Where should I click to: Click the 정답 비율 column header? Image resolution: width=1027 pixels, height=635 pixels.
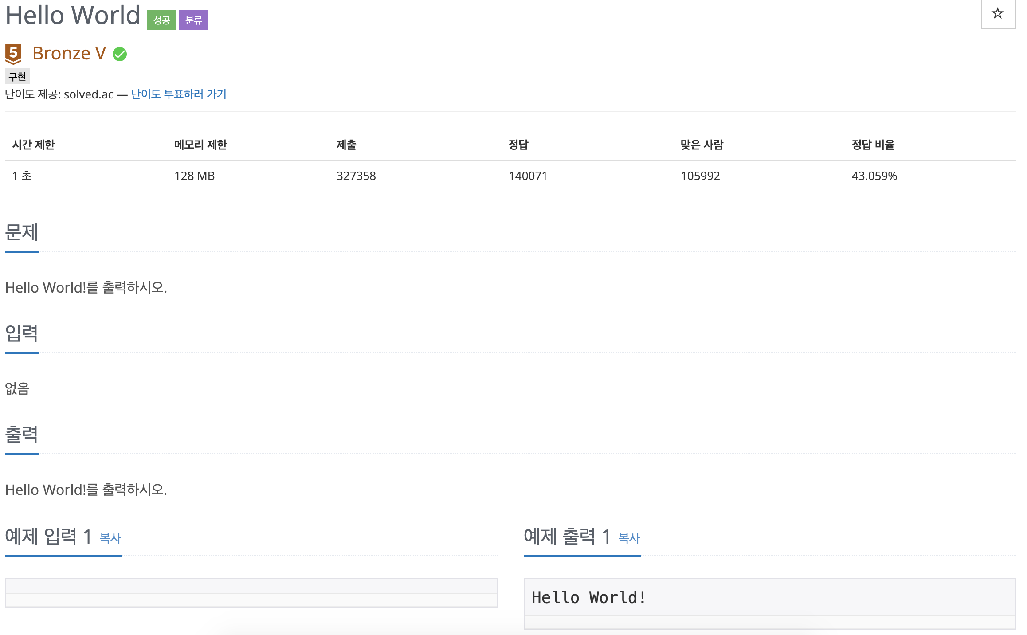coord(873,145)
